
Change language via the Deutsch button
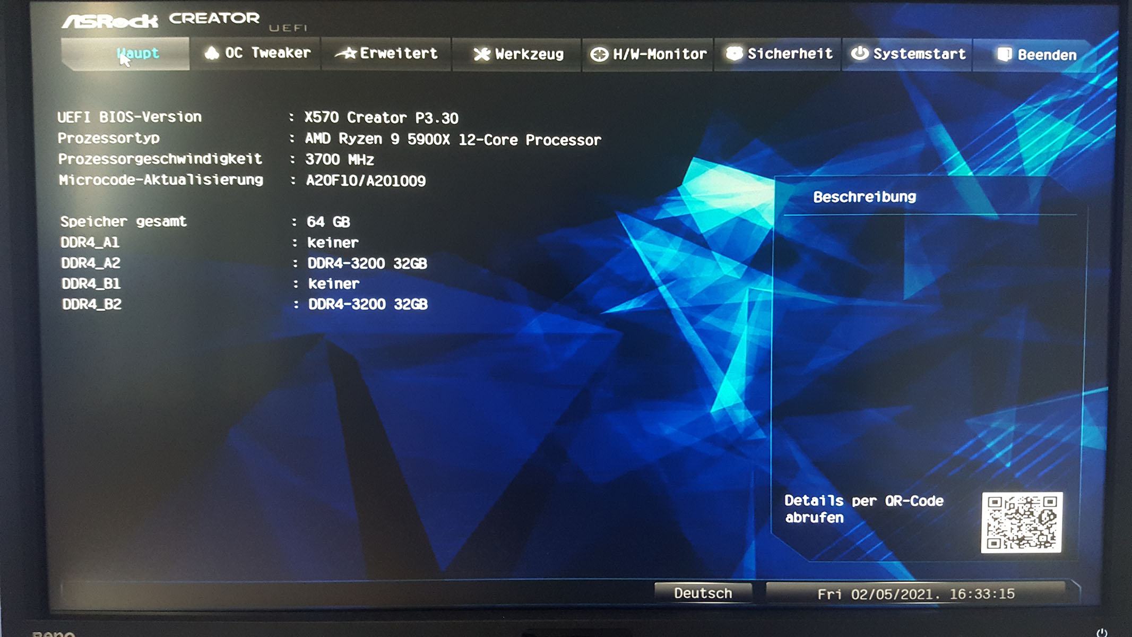pyautogui.click(x=703, y=593)
